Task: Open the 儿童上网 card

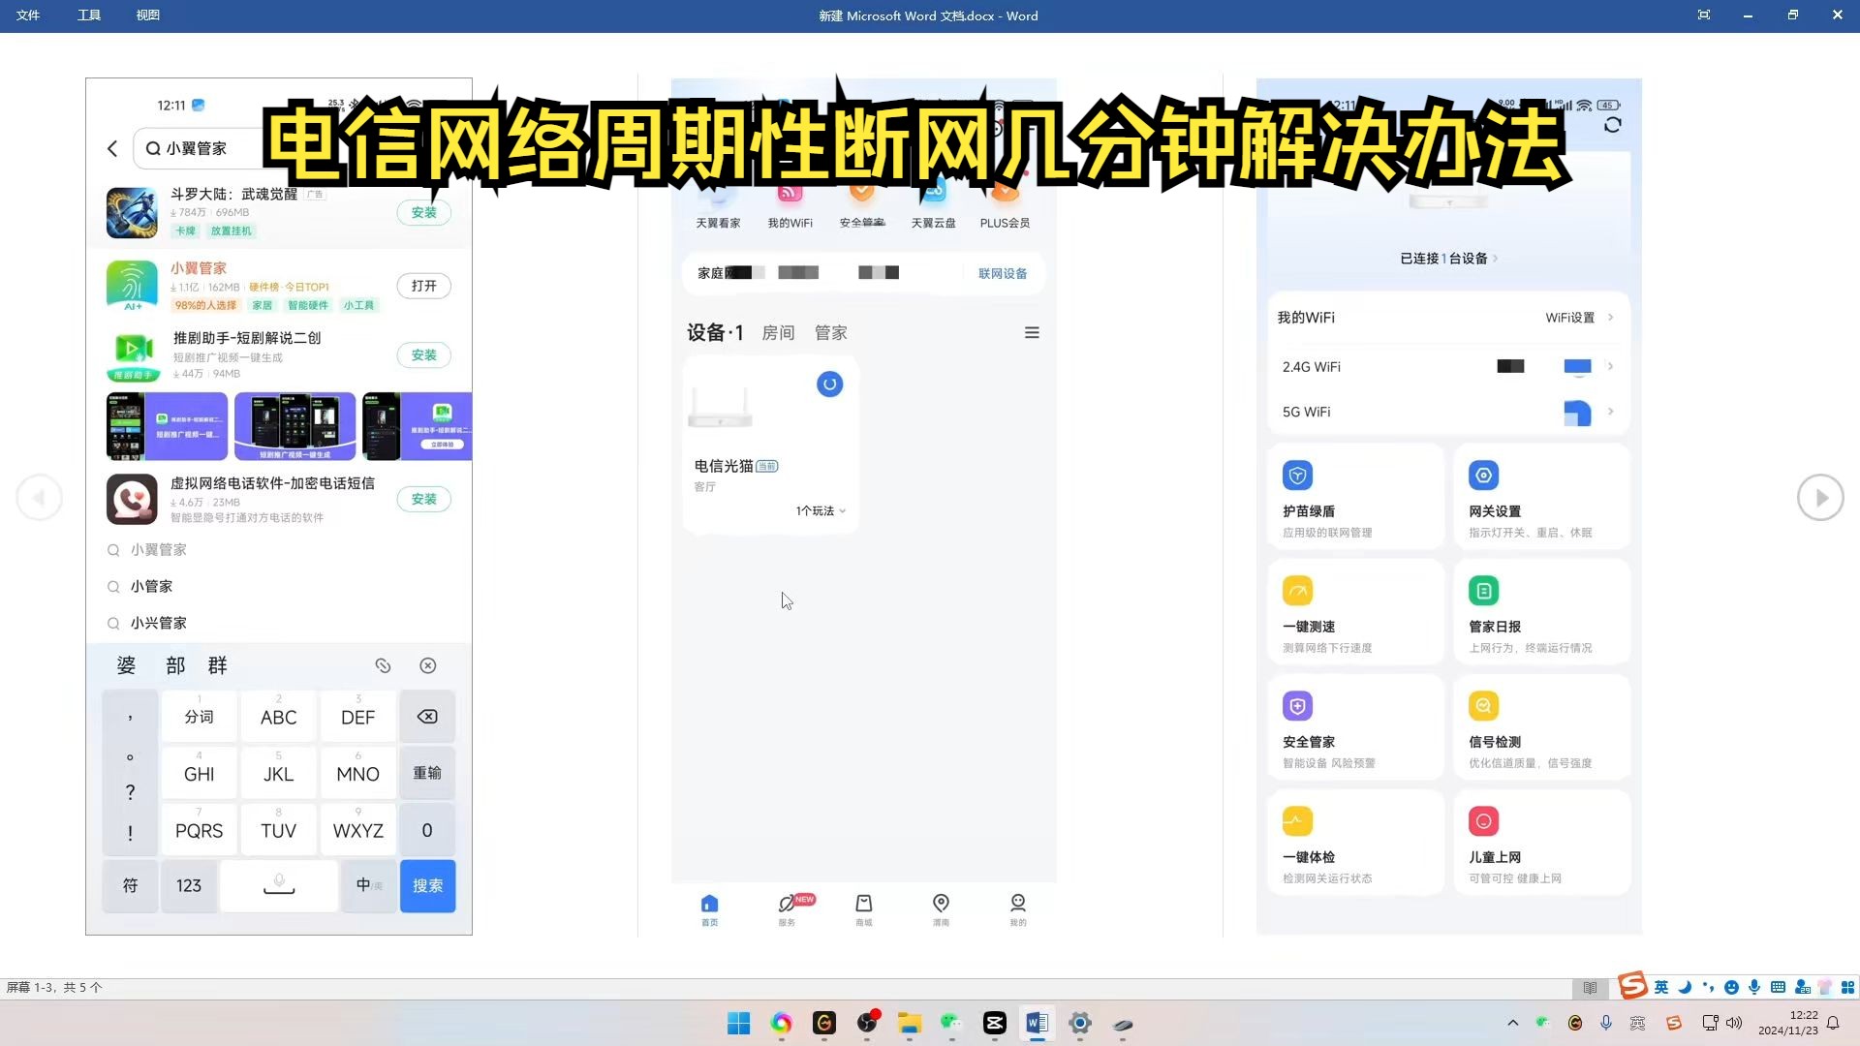Action: pos(1541,843)
